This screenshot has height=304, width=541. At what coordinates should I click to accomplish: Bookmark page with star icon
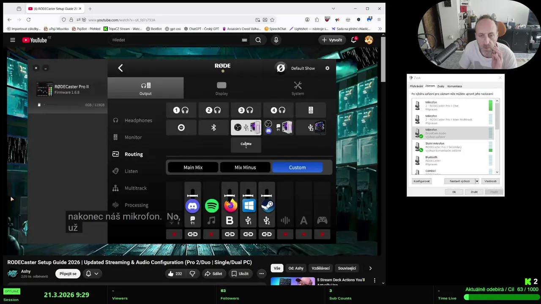coord(272,19)
